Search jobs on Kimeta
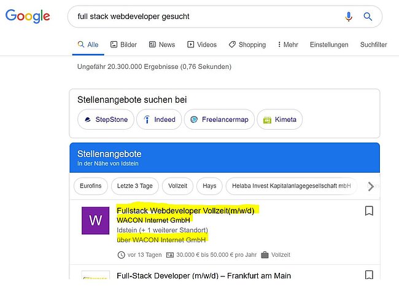Viewport: 399px width, 287px height. point(280,119)
